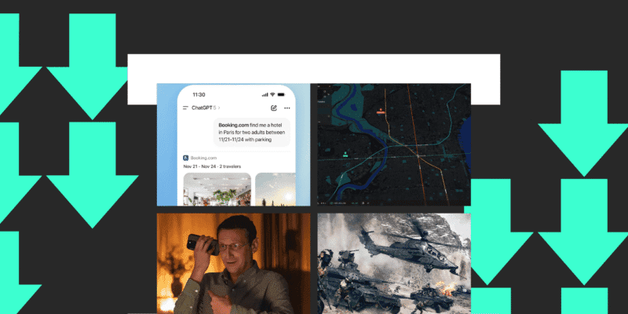Screen dimensions: 628x314
Task: Start a new chat with compose icon
Action: (274, 108)
